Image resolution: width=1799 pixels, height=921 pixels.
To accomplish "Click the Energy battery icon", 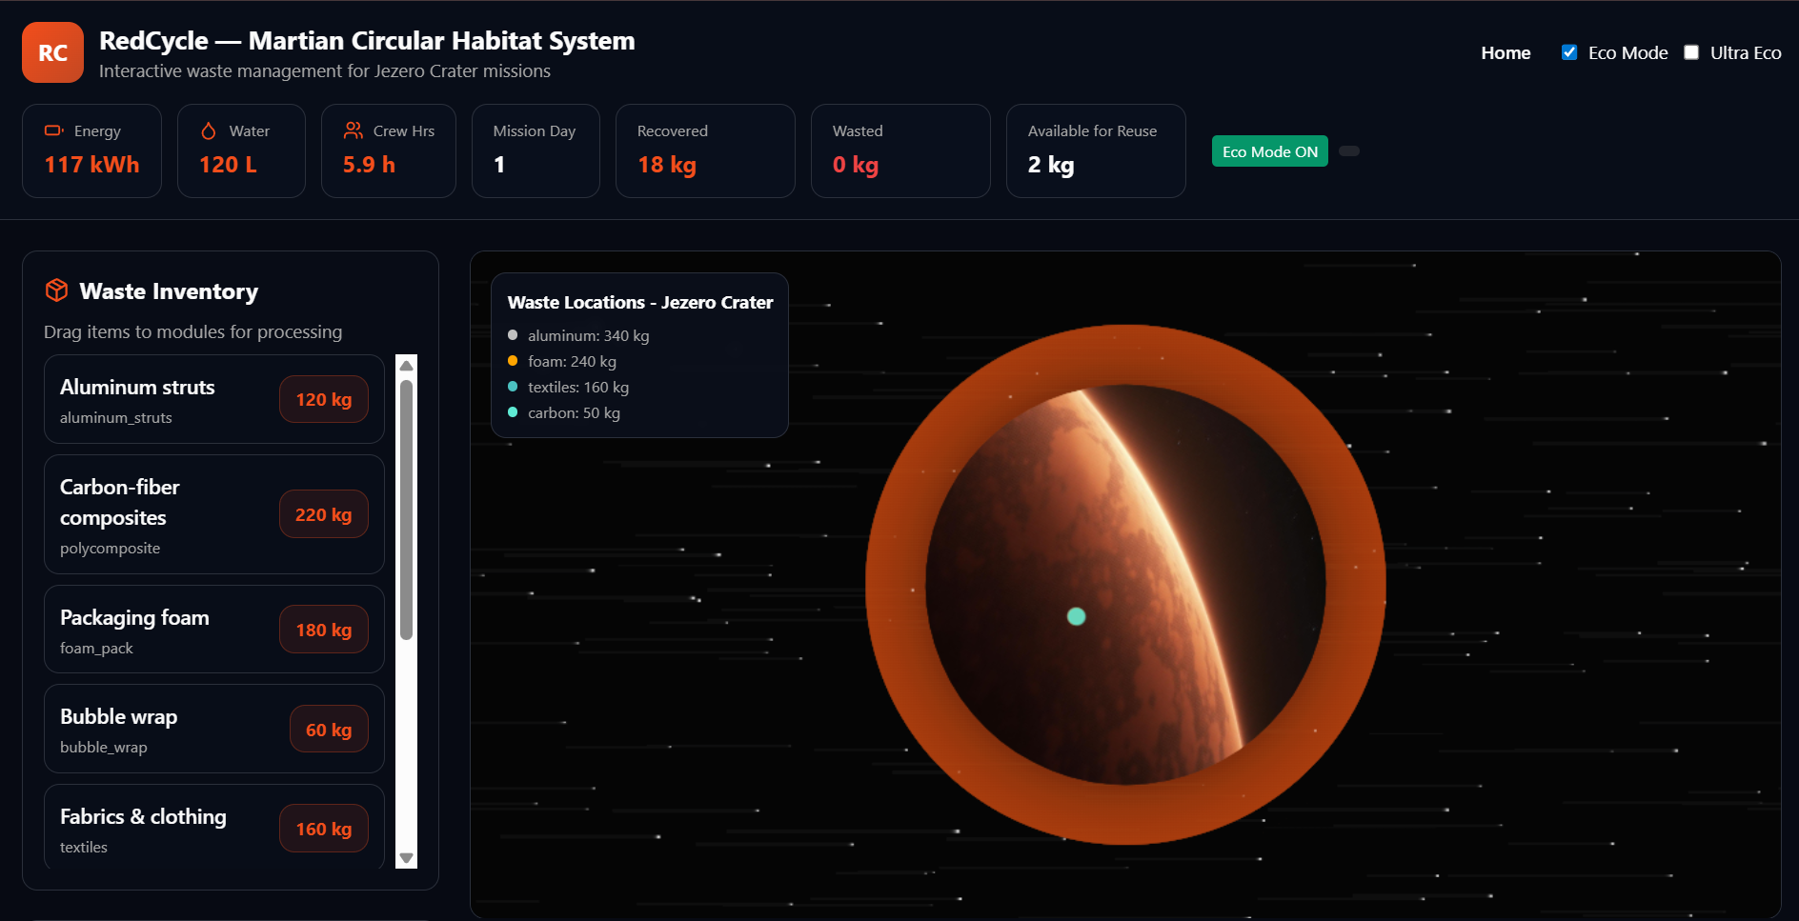I will (54, 130).
